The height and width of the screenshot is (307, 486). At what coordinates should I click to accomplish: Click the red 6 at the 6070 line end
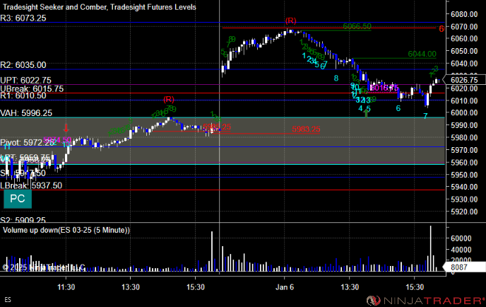[441, 28]
